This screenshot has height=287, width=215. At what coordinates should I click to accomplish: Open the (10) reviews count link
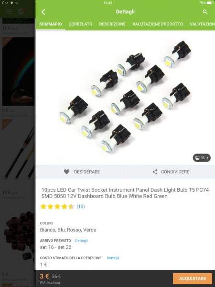coord(81,207)
